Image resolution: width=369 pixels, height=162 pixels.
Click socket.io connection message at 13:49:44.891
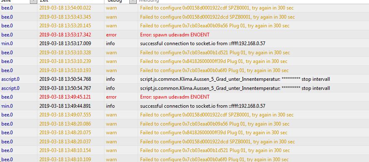tap(203, 106)
